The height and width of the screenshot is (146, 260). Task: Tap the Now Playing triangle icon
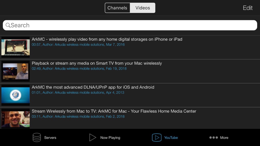(93, 137)
